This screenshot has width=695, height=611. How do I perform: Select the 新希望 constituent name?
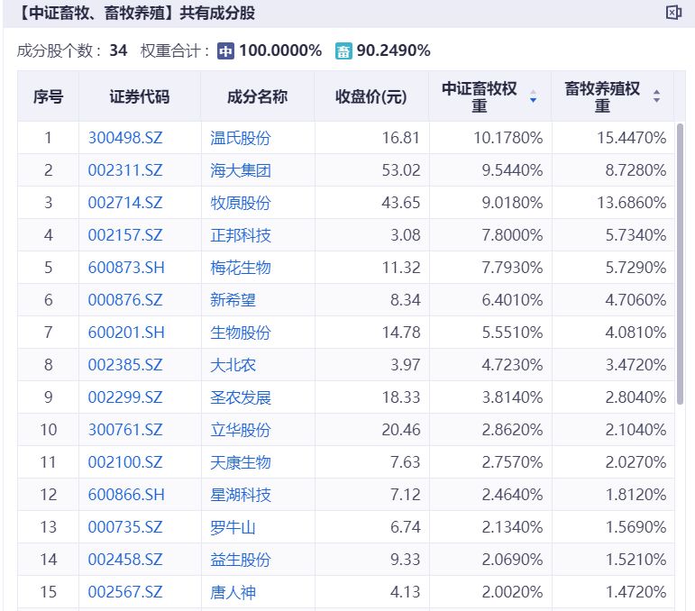233,300
